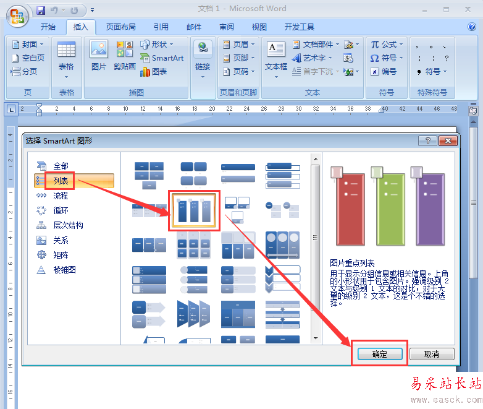Insert a 分页 page break
The width and height of the screenshot is (483, 409).
[x=24, y=72]
